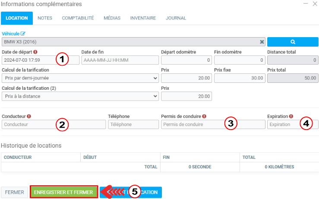Click the Prix fixe field showing 30.00
The image size is (319, 199).
pos(239,78)
